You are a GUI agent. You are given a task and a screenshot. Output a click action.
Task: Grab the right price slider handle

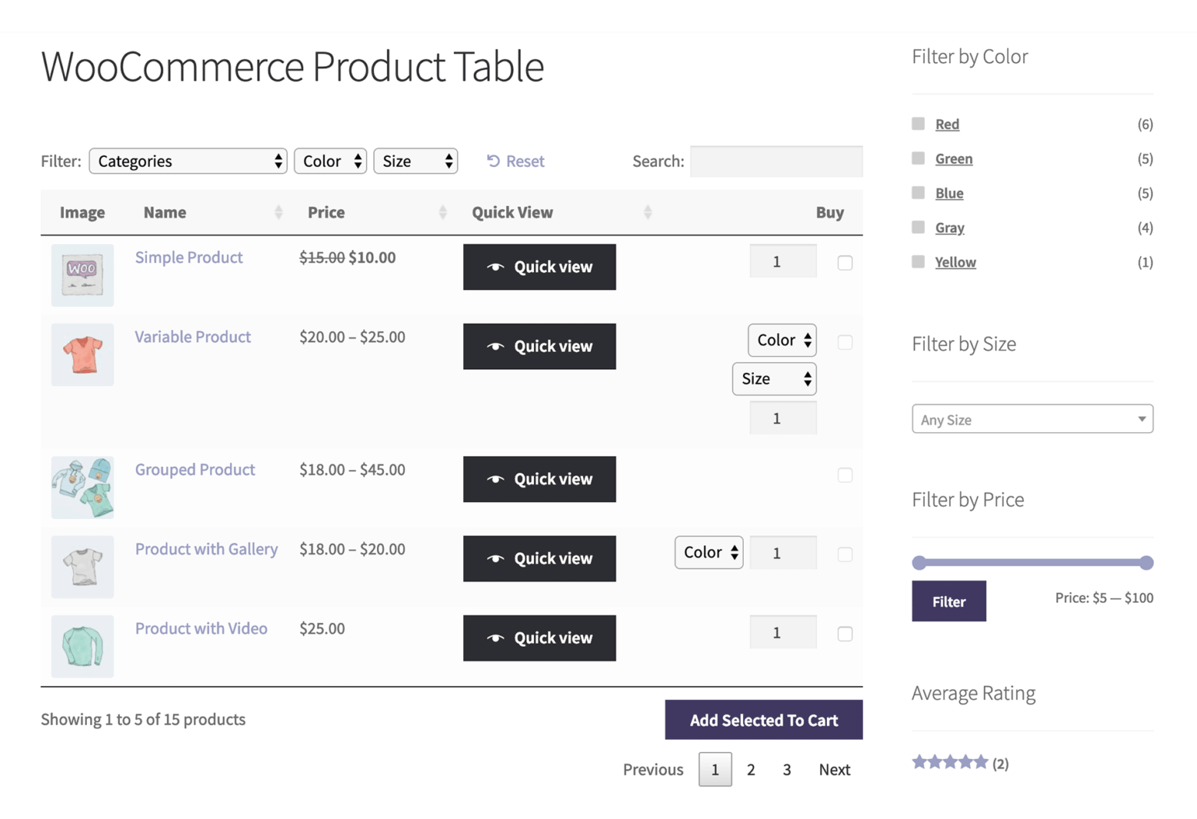pos(1146,563)
